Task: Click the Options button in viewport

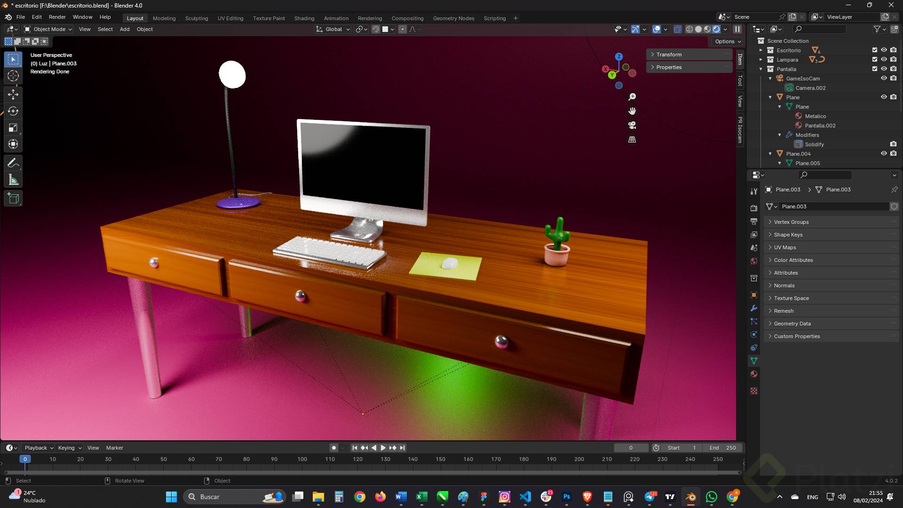Action: [x=727, y=41]
